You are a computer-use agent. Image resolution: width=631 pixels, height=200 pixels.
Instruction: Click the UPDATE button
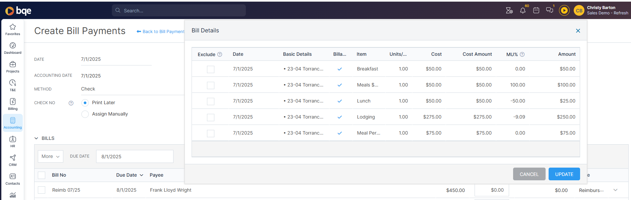pos(564,174)
